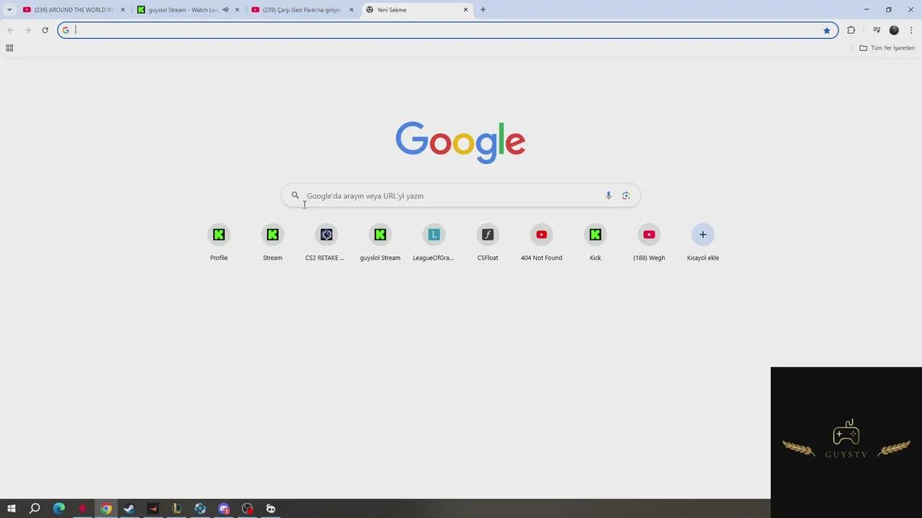The height and width of the screenshot is (518, 922).
Task: Open the media controls icon
Action: pyautogui.click(x=877, y=30)
